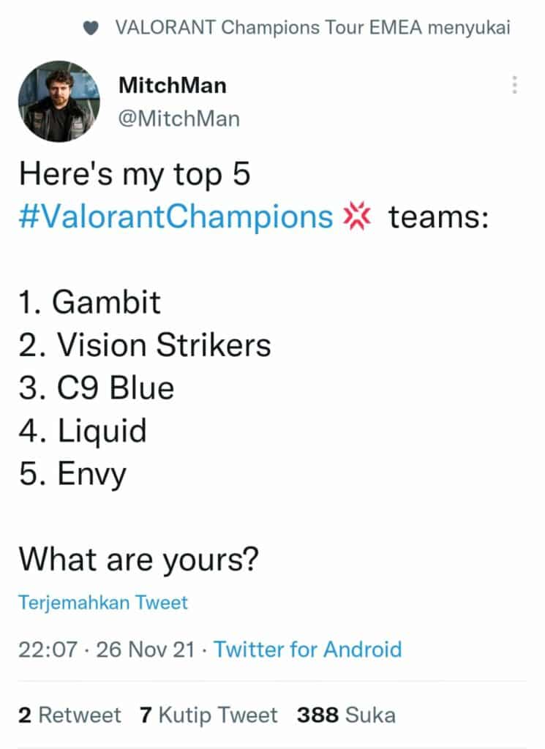545x749 pixels.
Task: Open the Twitter for Android source link
Action: [307, 650]
